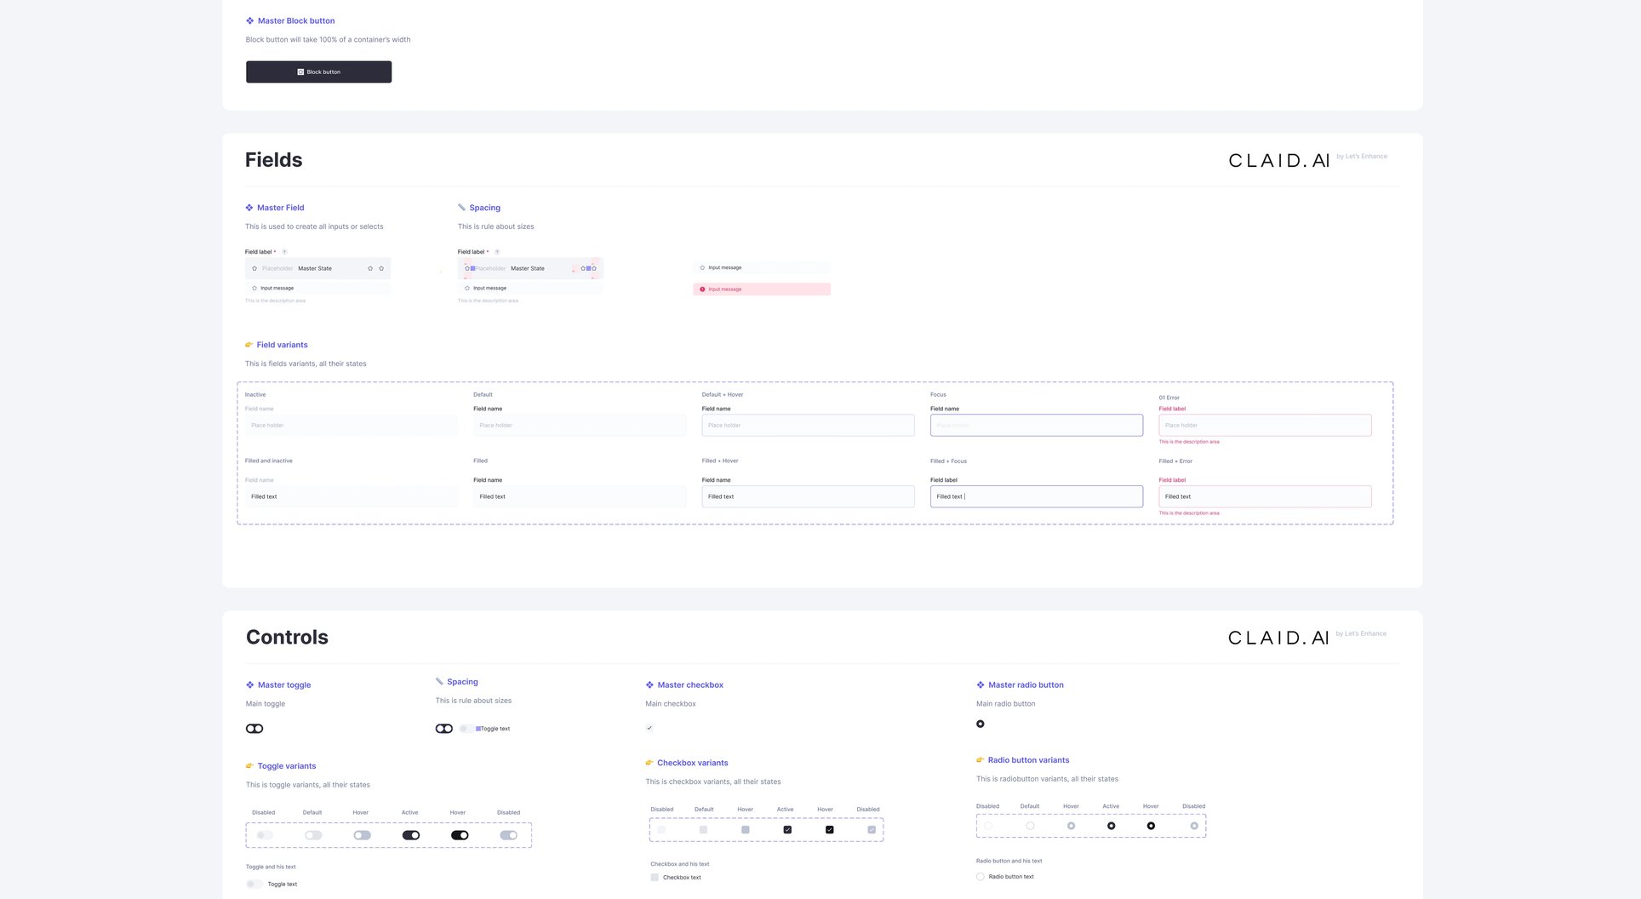The width and height of the screenshot is (1641, 899).
Task: Click the CLAID.AI logo in Fields section
Action: tap(1278, 161)
